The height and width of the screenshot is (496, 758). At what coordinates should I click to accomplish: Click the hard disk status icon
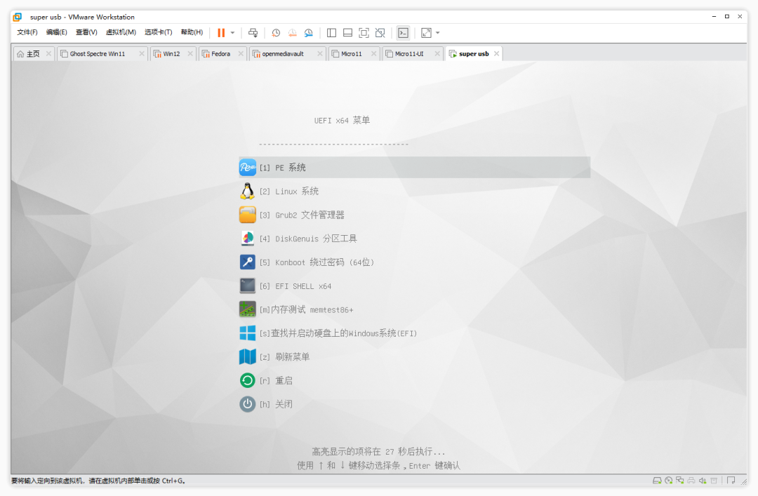657,481
